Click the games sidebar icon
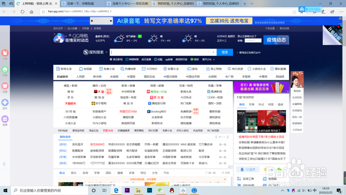The height and width of the screenshot is (195, 346). 5,103
